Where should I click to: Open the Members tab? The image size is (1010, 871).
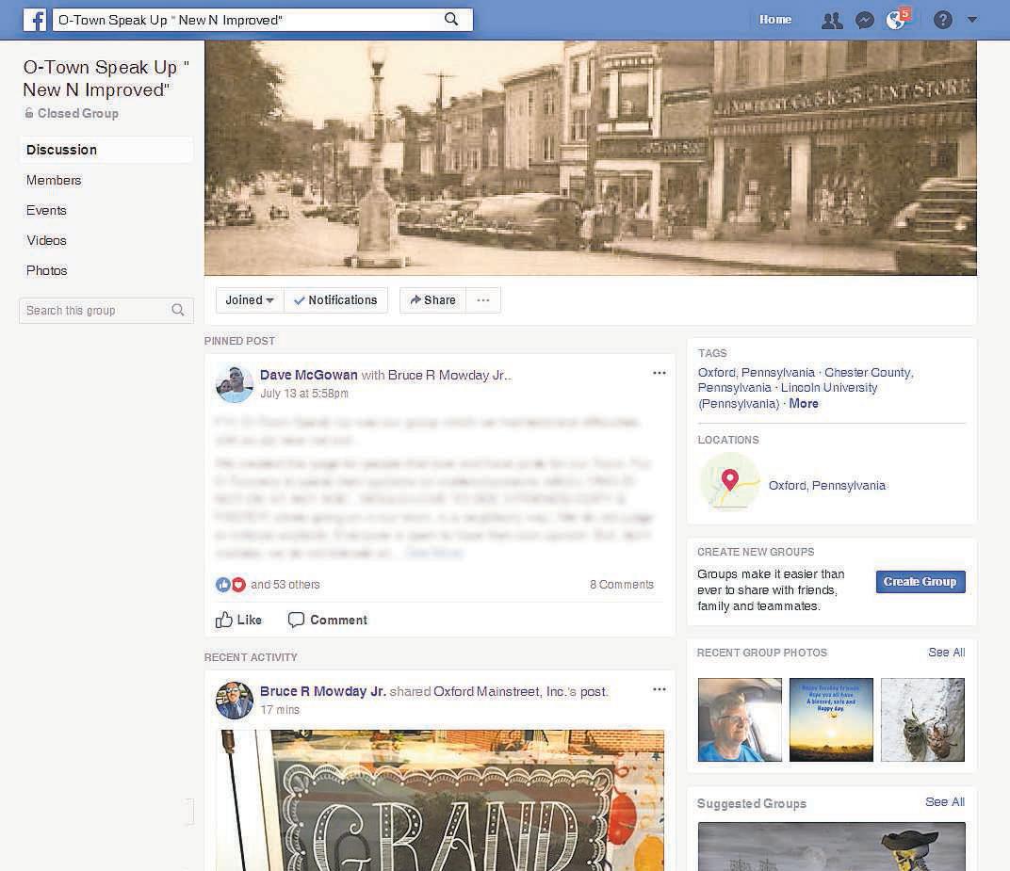tap(54, 180)
